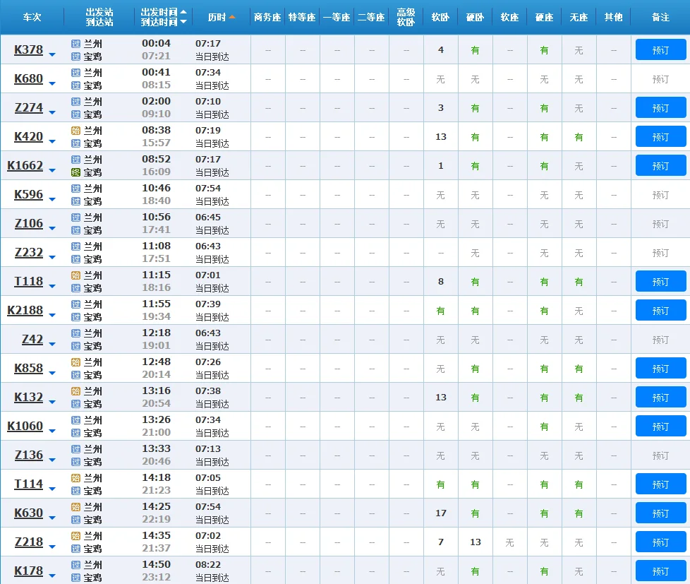690x584 pixels.
Task: Expand the arrow next to train T114
Action: (52, 488)
